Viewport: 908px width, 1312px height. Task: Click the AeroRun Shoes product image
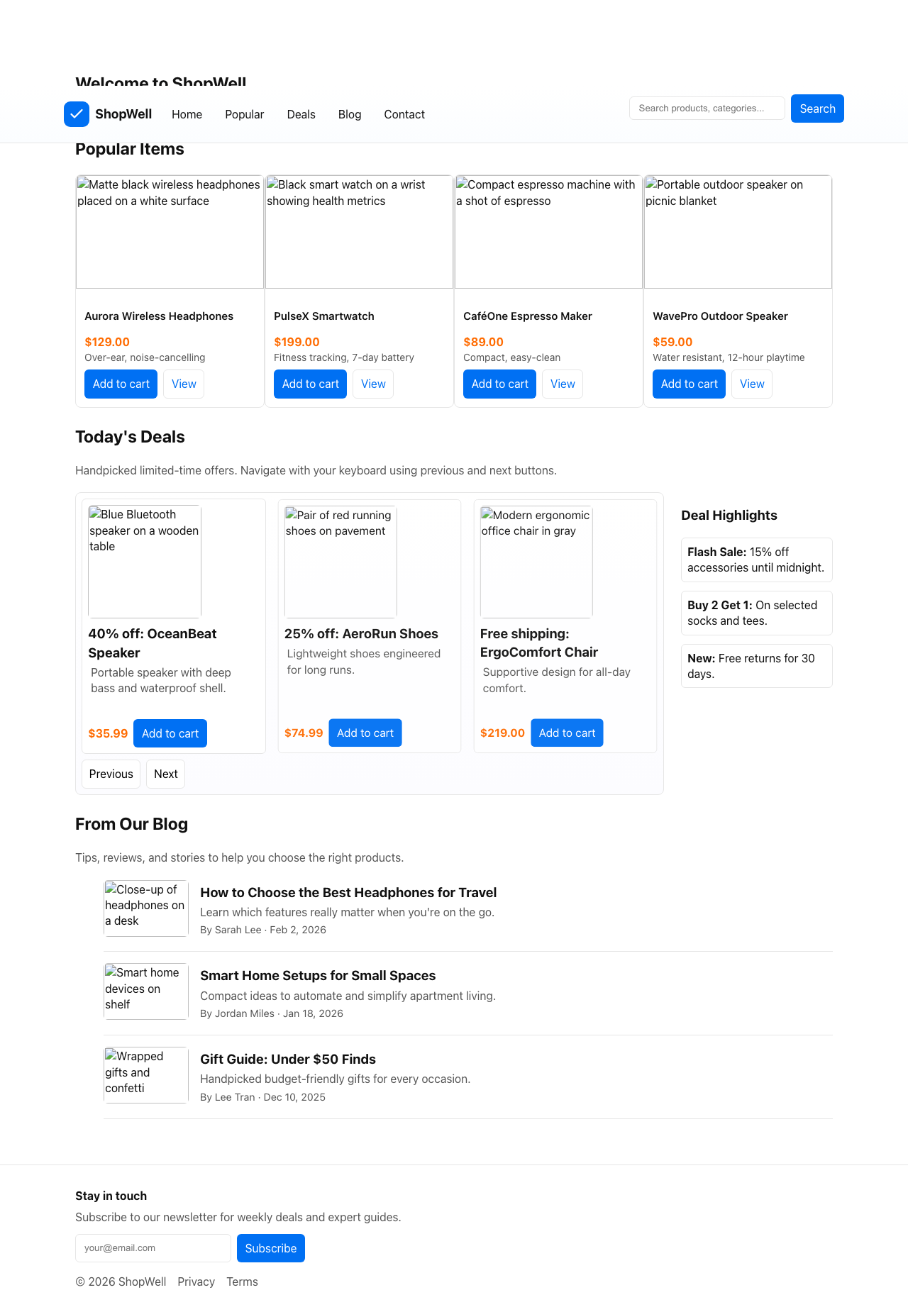pos(340,560)
